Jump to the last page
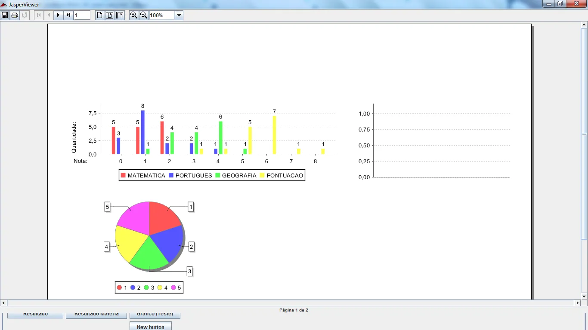The height and width of the screenshot is (330, 588). click(68, 15)
